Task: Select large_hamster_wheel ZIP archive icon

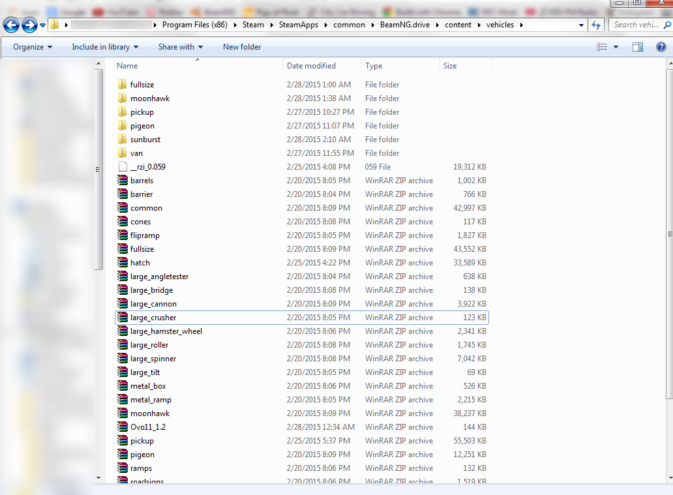Action: click(x=123, y=331)
